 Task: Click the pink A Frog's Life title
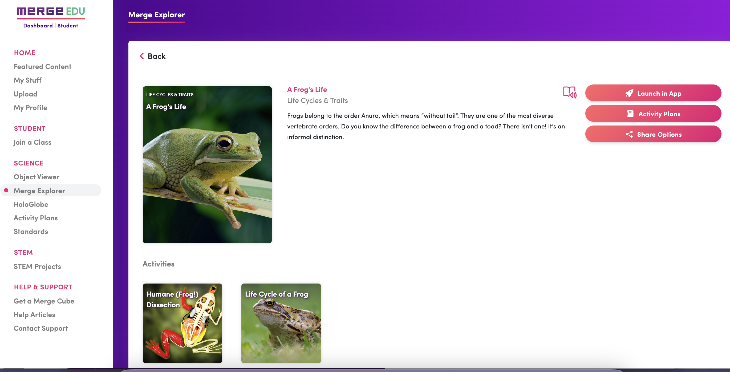coord(307,89)
